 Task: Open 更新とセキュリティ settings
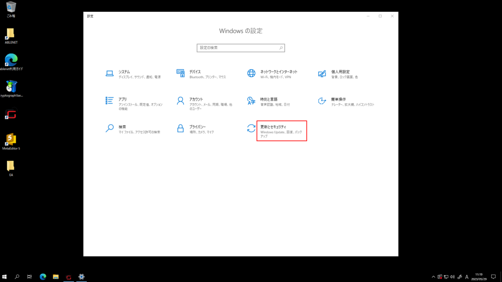[x=277, y=131]
